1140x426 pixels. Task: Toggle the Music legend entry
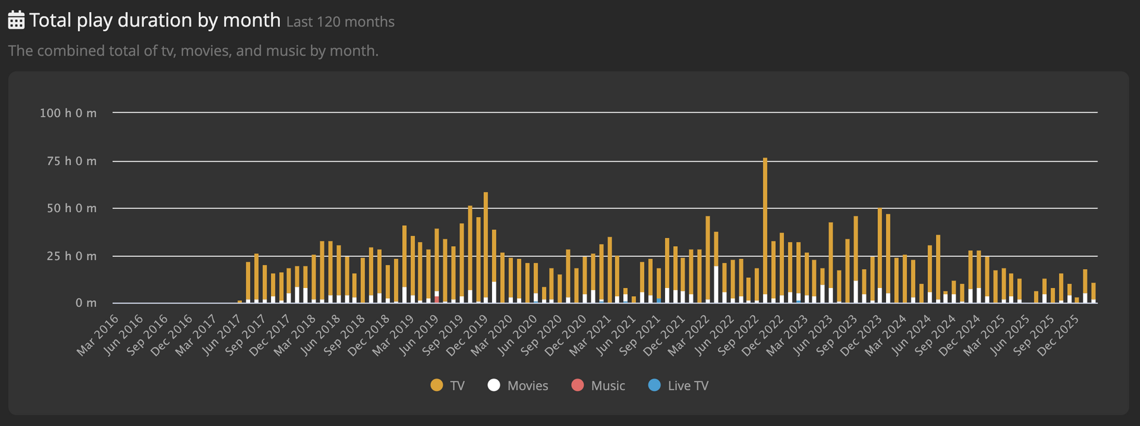click(x=607, y=385)
